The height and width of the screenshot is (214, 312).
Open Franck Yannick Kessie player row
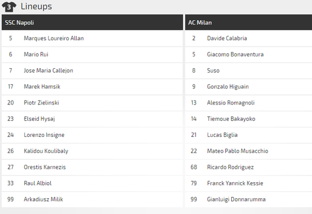point(248,183)
